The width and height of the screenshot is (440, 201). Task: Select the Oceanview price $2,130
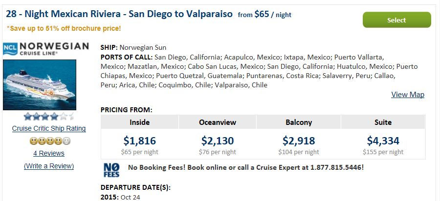tap(218, 141)
